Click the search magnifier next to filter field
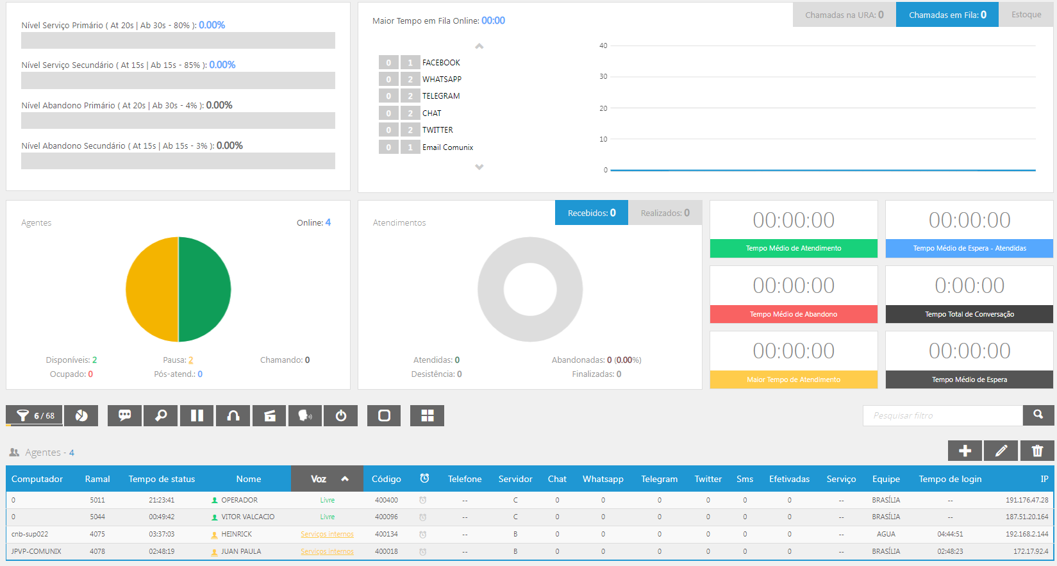Image resolution: width=1057 pixels, height=566 pixels. [1038, 415]
